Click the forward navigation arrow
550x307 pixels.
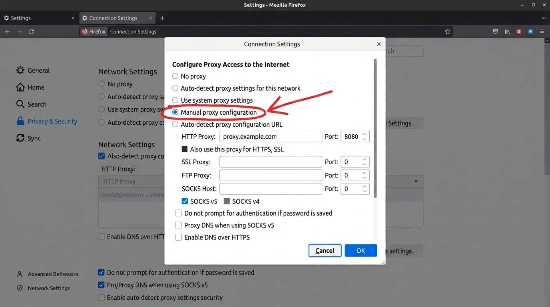tap(20, 32)
